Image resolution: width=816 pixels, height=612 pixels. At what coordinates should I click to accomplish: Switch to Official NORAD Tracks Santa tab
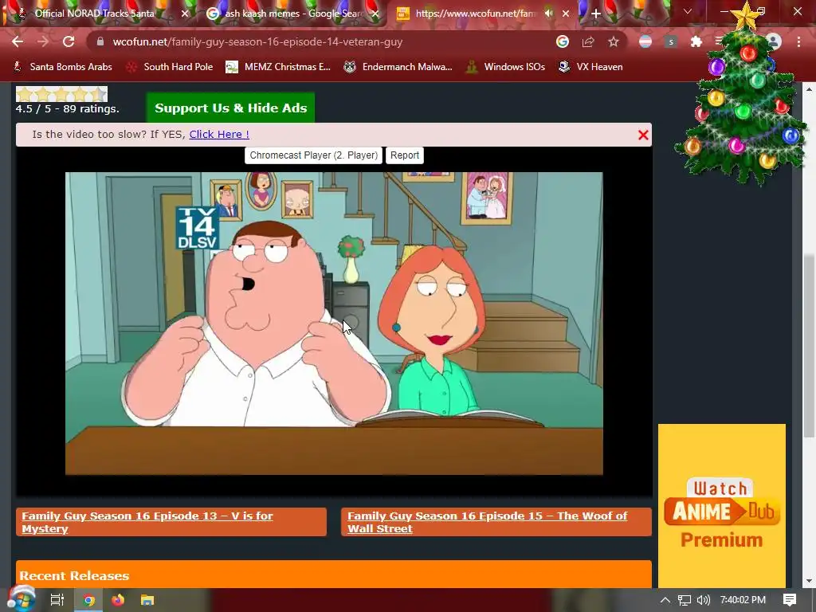pyautogui.click(x=95, y=14)
